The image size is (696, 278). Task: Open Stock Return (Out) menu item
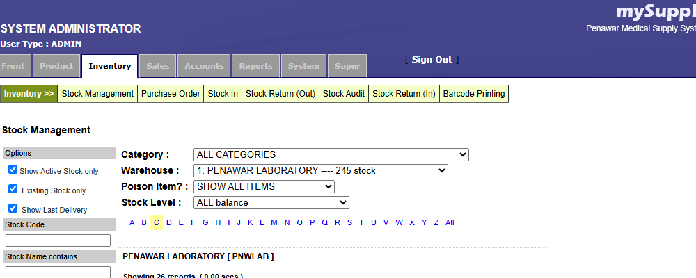pos(280,94)
